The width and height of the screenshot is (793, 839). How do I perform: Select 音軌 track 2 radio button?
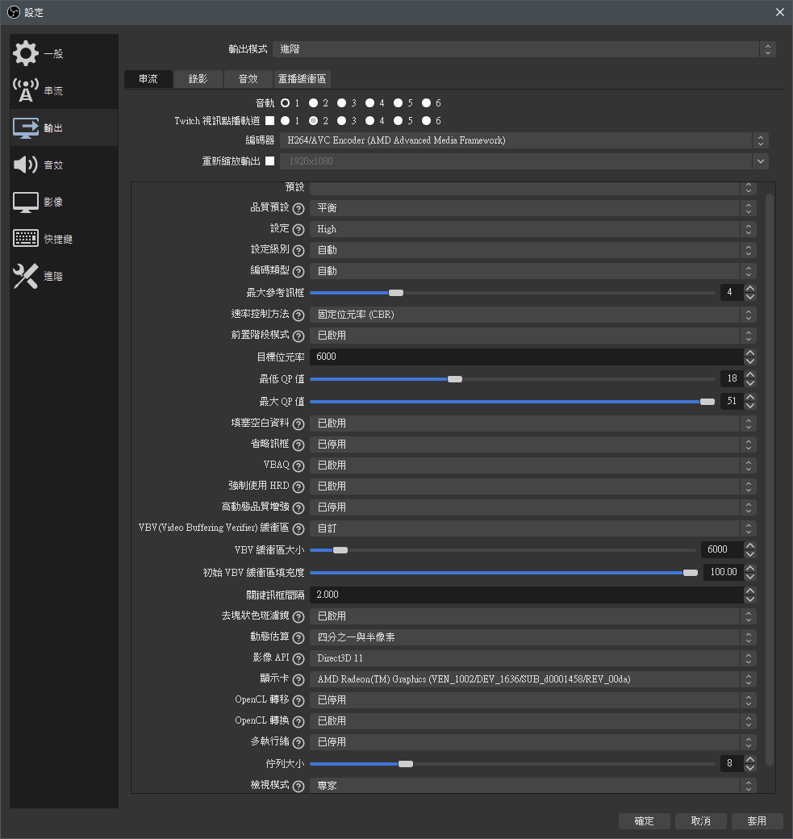click(x=314, y=102)
